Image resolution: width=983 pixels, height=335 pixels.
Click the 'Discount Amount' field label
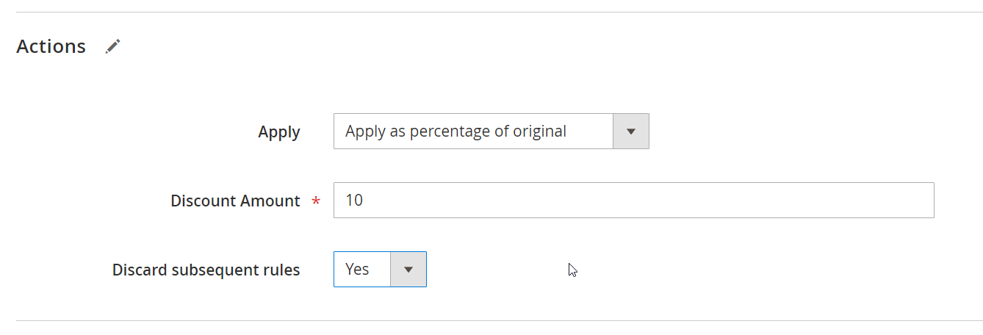[x=235, y=201]
